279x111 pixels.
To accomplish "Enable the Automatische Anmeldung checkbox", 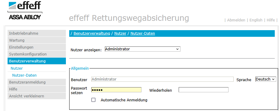I will pyautogui.click(x=93, y=100).
